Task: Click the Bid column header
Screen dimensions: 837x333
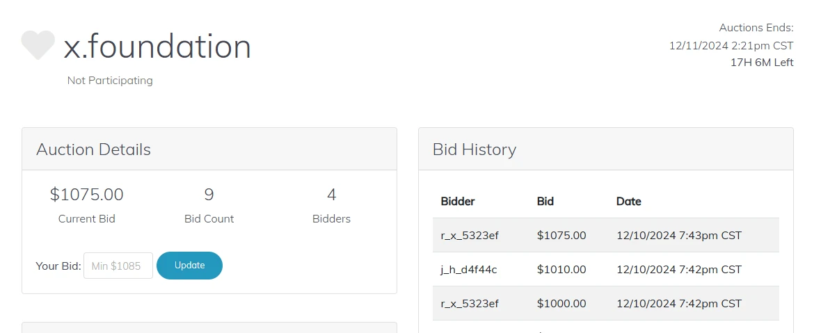Action: coord(545,202)
